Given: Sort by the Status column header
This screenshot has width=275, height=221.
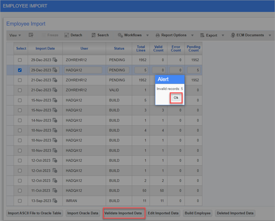Looking at the screenshot, I should pos(119,48).
